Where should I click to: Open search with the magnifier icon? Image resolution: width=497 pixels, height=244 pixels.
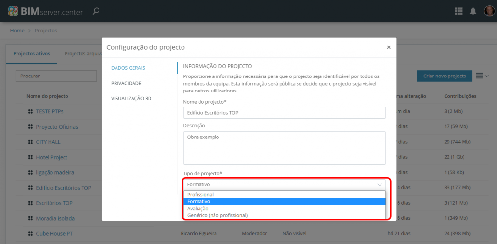[96, 11]
